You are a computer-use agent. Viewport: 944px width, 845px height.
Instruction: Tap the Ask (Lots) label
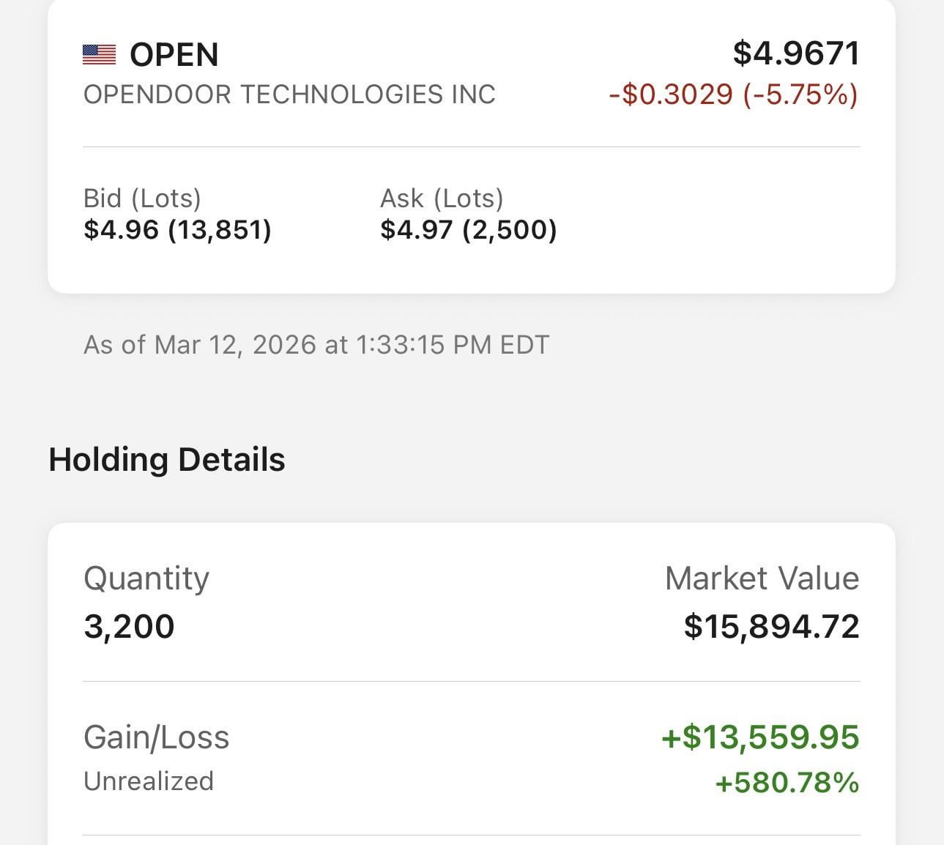coord(442,198)
